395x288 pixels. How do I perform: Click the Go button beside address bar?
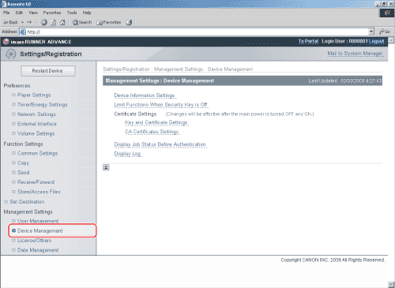click(385, 32)
